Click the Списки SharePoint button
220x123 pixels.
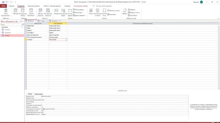[31, 12]
